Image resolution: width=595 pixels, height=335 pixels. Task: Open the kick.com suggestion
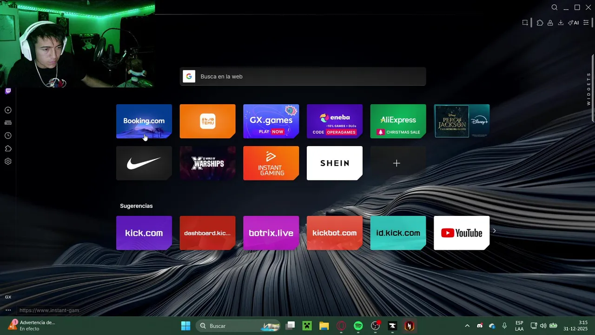144,233
